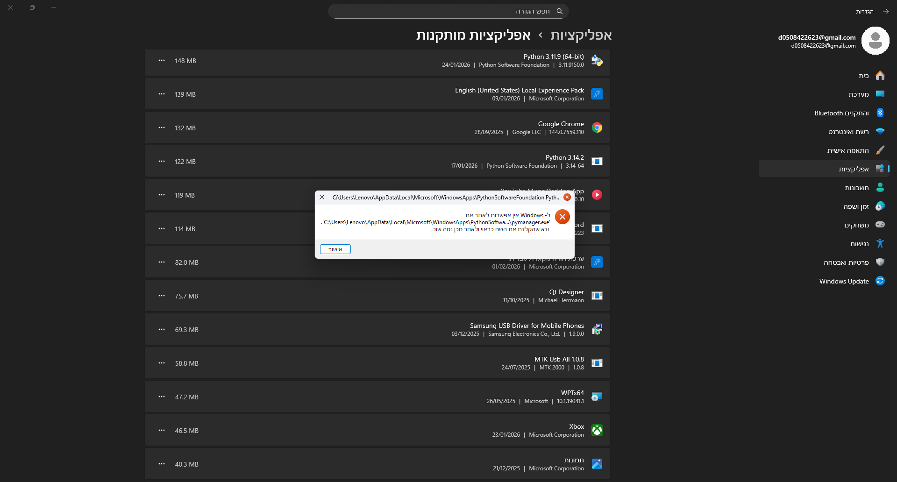Viewport: 897px width, 482px height.
Task: Open more options for Qt Designer
Action: click(x=162, y=296)
